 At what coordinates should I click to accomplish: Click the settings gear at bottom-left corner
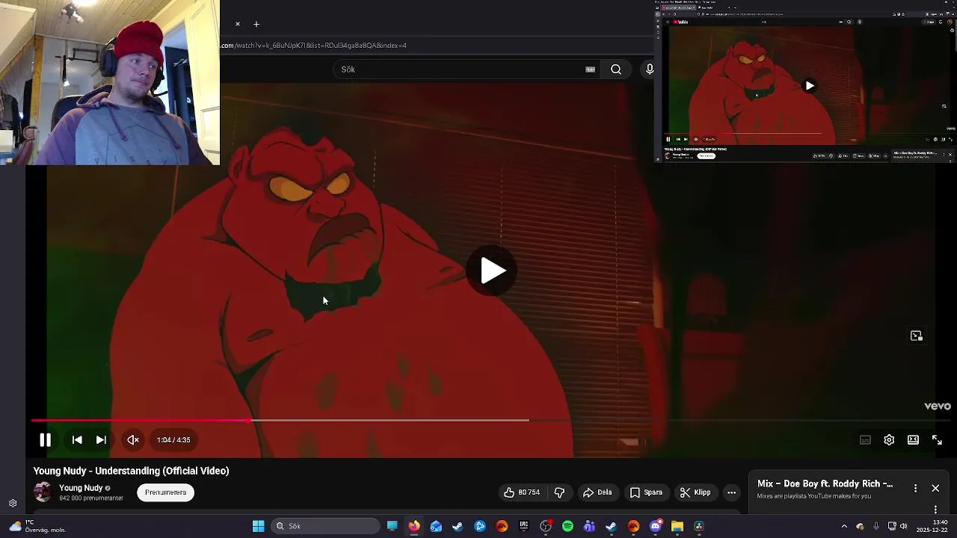[x=13, y=504]
